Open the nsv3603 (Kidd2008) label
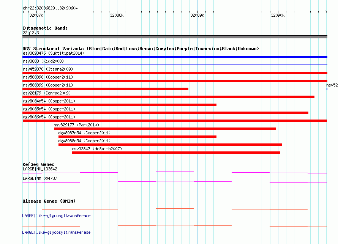Image resolution: width=338 pixels, height=244 pixels. click(43, 61)
